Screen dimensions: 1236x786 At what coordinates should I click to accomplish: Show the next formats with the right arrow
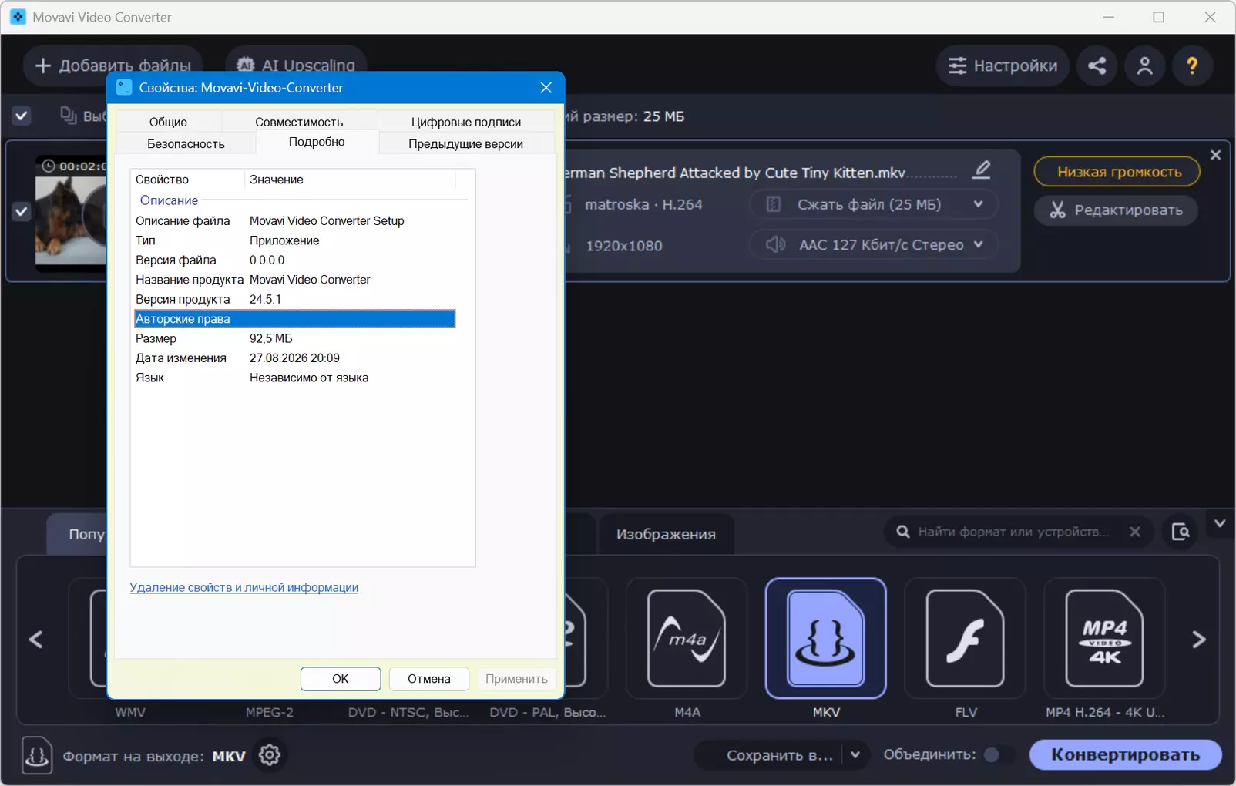click(x=1198, y=639)
